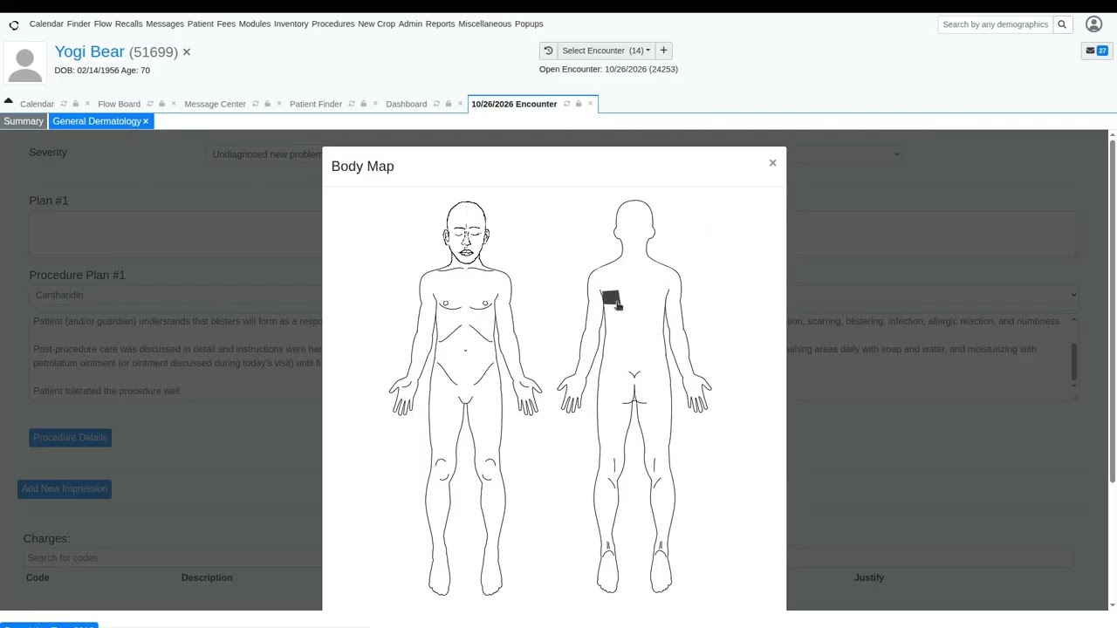This screenshot has height=628, width=1117.
Task: Click the patient photo placeholder
Action: pyautogui.click(x=24, y=64)
